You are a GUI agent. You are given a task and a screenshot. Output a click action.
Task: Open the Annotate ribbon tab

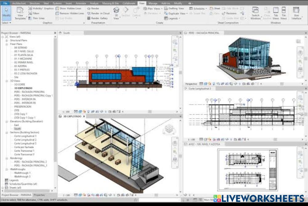coord(81,3)
